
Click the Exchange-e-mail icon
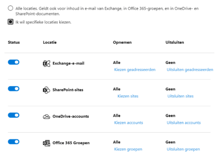click(47, 64)
